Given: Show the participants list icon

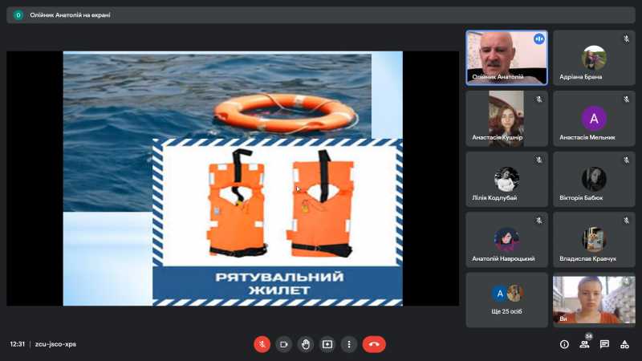Looking at the screenshot, I should (584, 344).
